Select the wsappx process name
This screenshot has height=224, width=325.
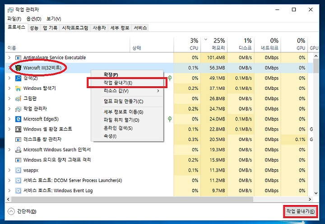click(31, 170)
